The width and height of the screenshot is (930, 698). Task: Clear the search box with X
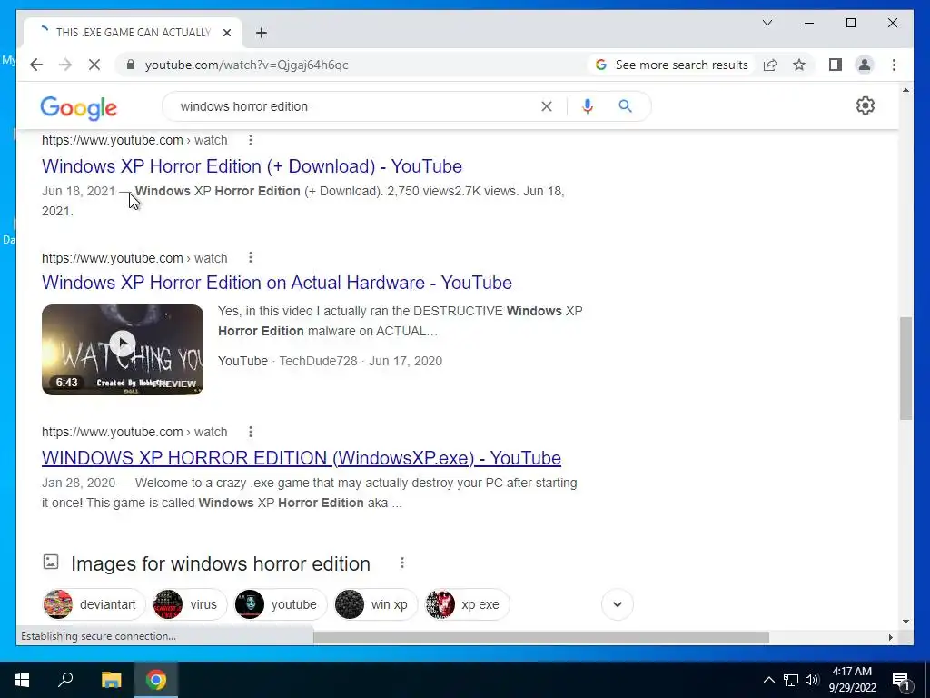[x=546, y=106]
